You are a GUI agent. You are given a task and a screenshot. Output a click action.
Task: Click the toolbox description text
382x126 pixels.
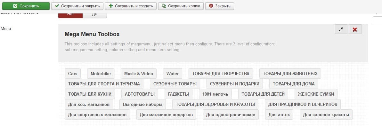(170, 47)
